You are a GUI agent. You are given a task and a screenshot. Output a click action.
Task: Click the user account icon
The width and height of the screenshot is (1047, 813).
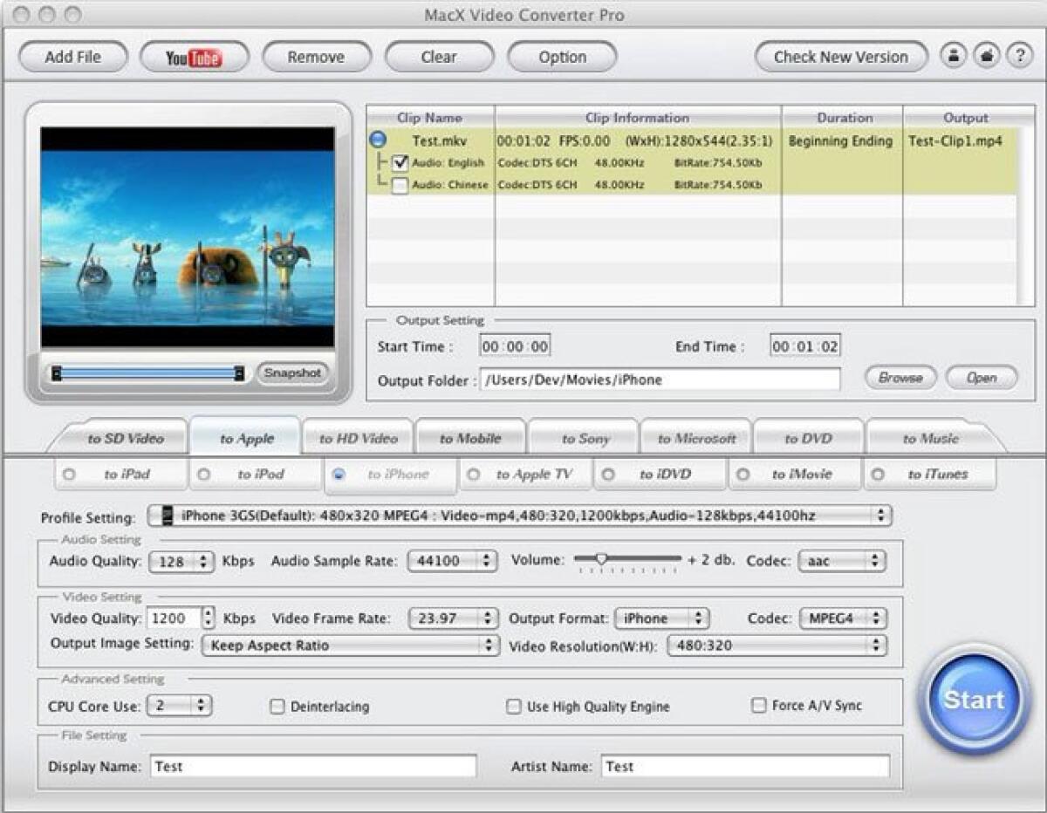[955, 56]
